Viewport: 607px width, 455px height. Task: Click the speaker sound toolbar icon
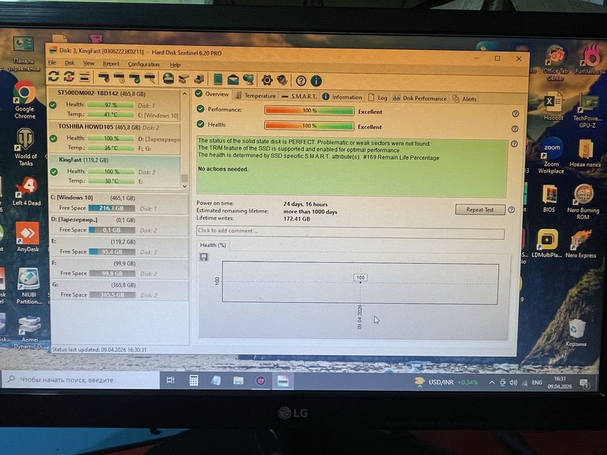point(282,80)
